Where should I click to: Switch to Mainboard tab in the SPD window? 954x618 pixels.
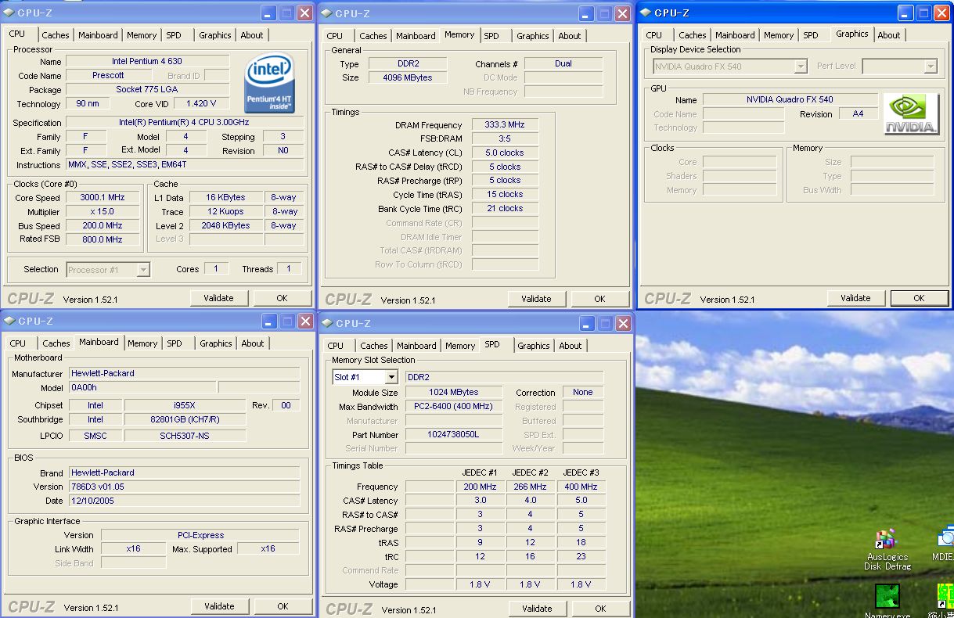click(416, 346)
